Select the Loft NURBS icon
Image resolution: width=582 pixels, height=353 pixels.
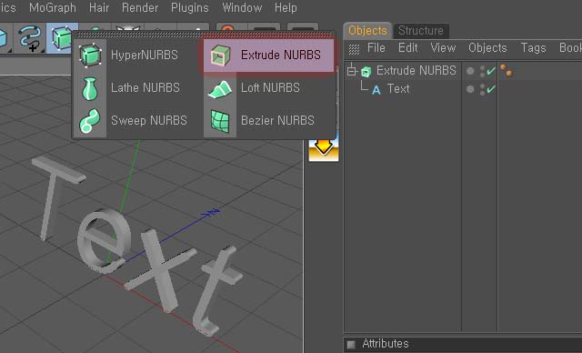coord(220,89)
